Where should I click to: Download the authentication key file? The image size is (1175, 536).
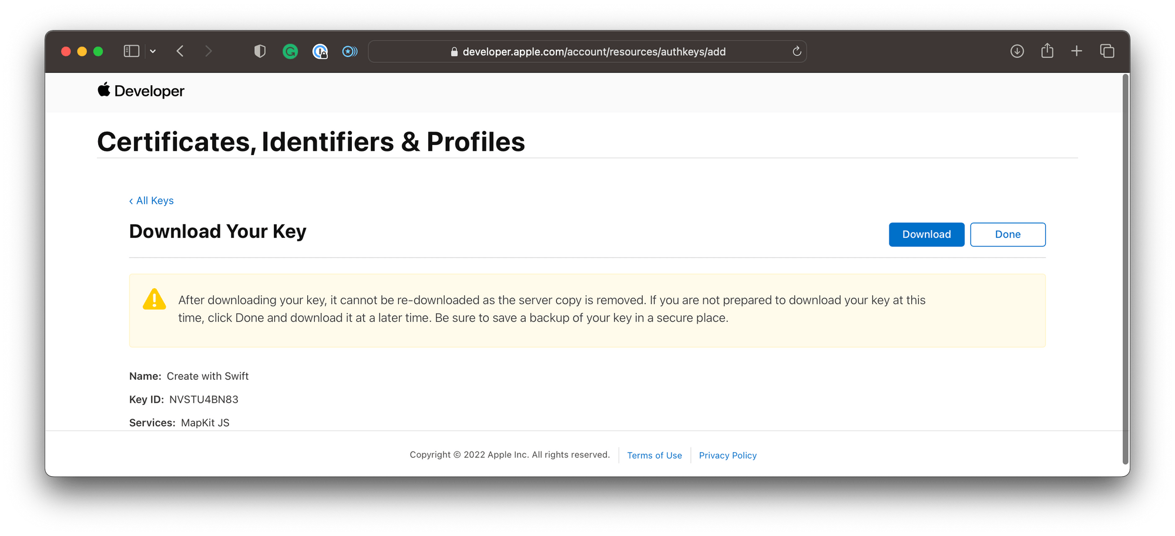926,234
